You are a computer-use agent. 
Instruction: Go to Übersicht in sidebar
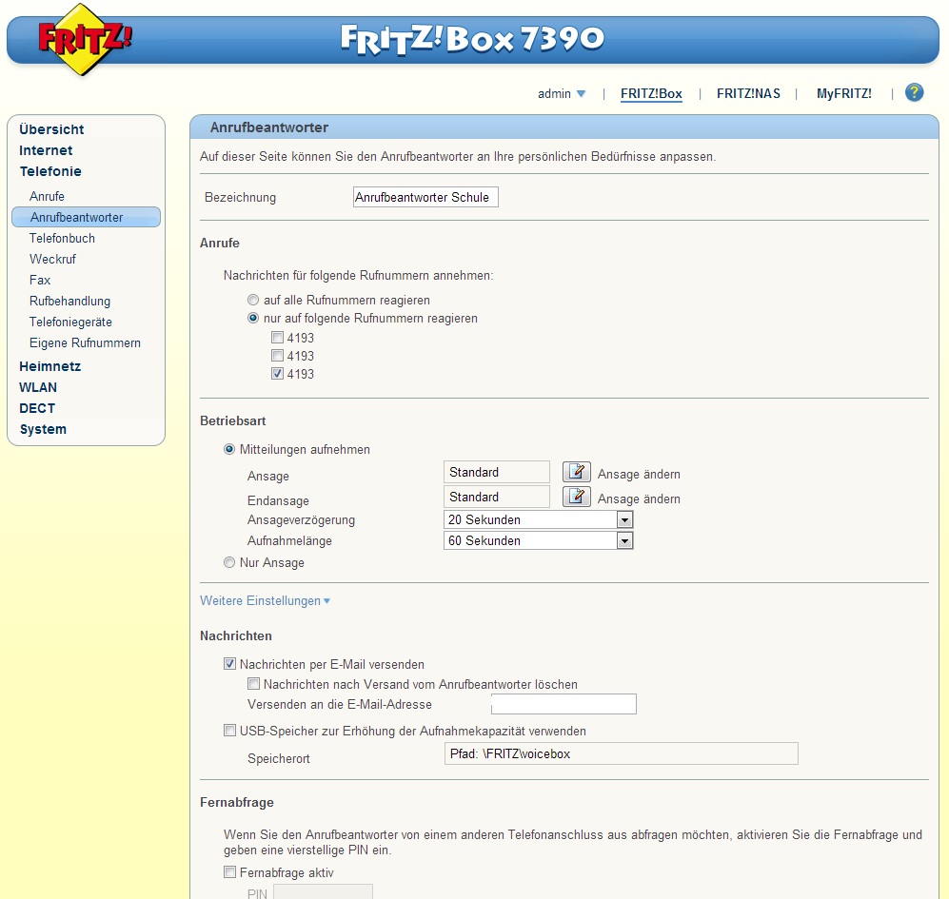point(51,129)
